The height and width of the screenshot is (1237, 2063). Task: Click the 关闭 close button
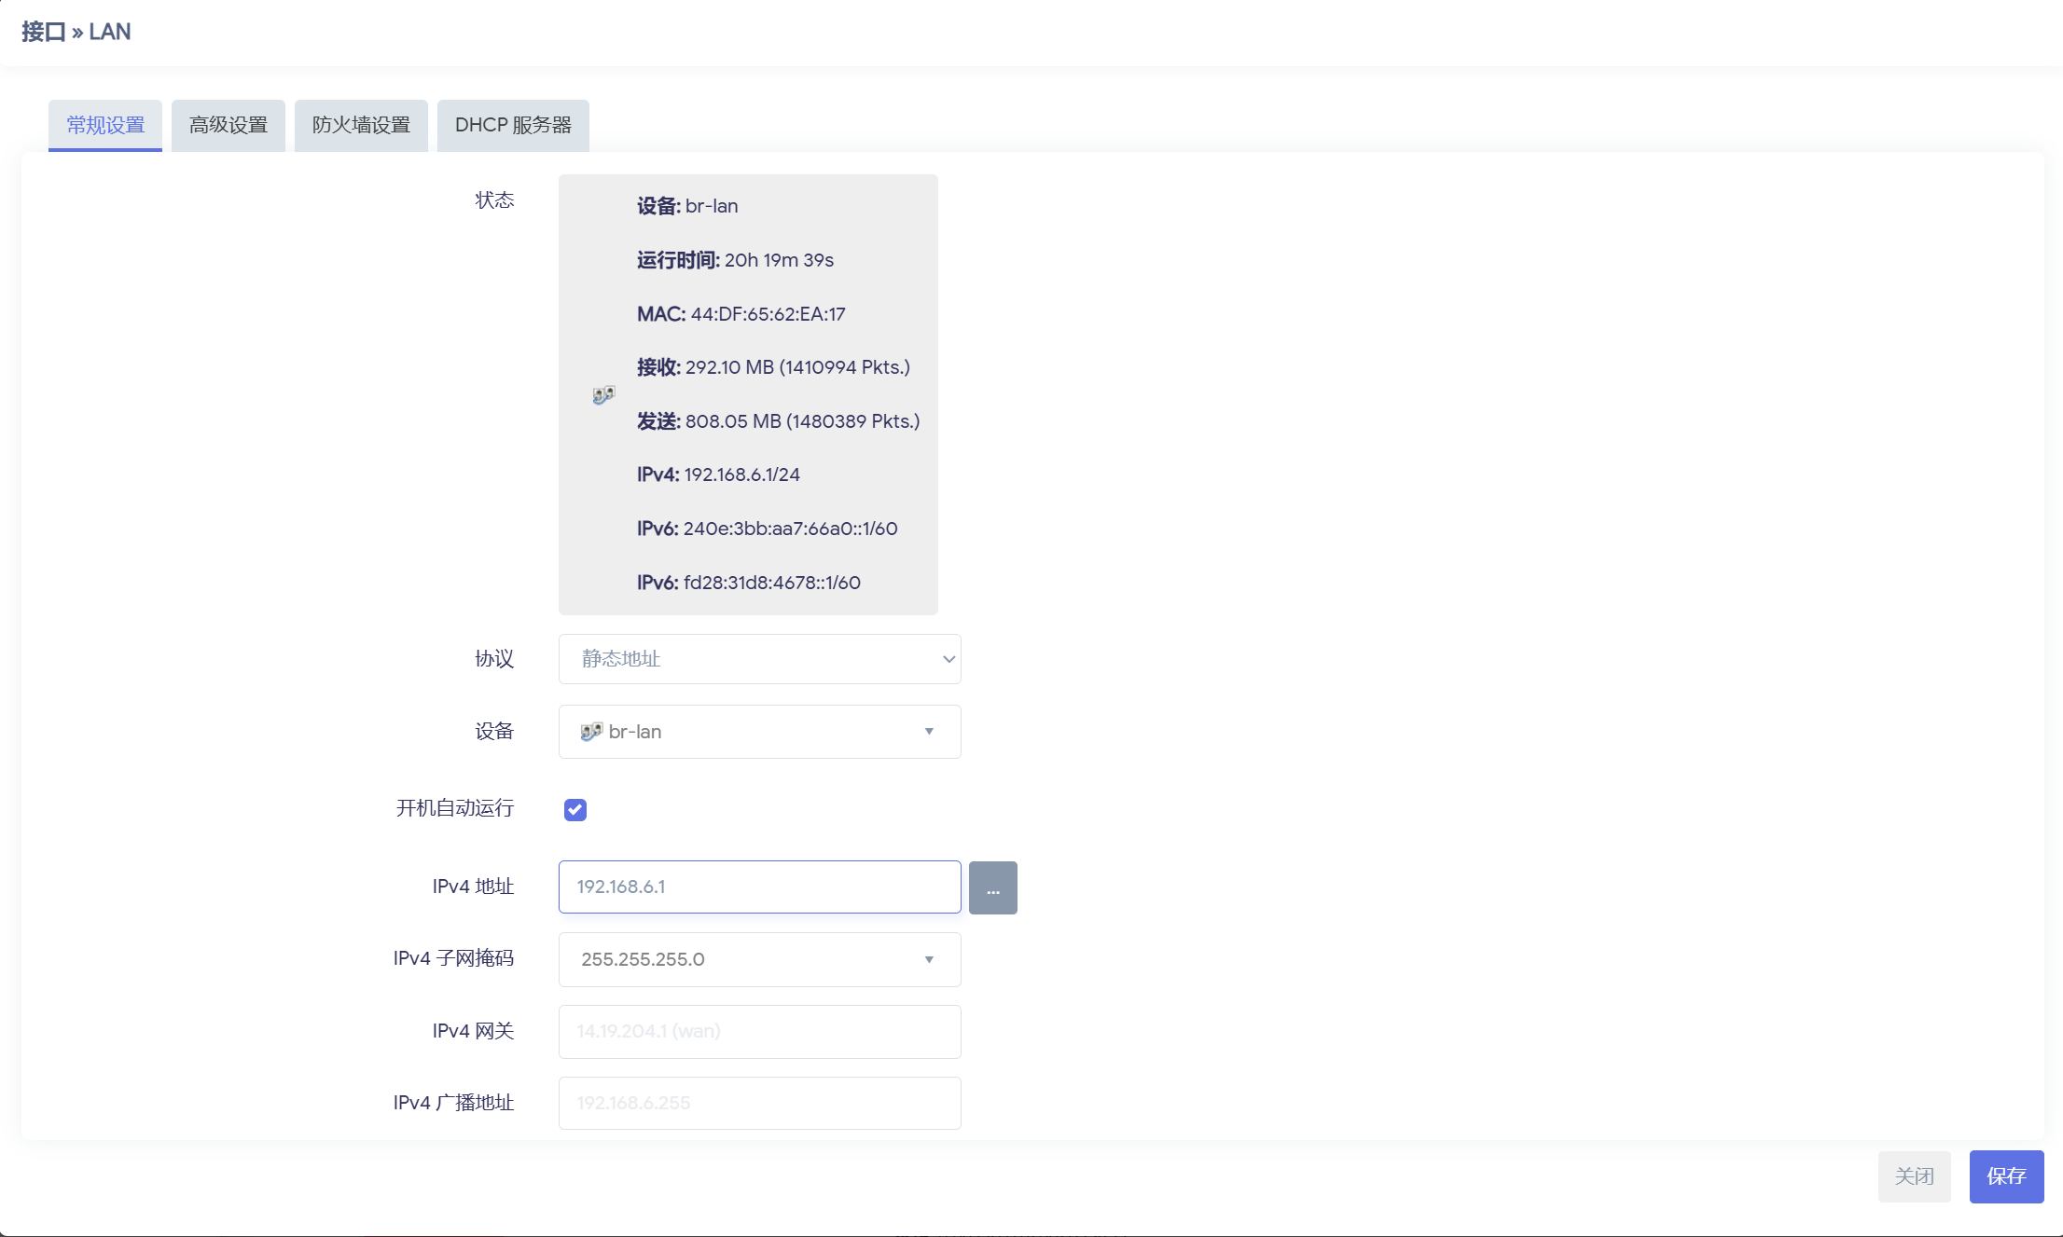(1914, 1176)
